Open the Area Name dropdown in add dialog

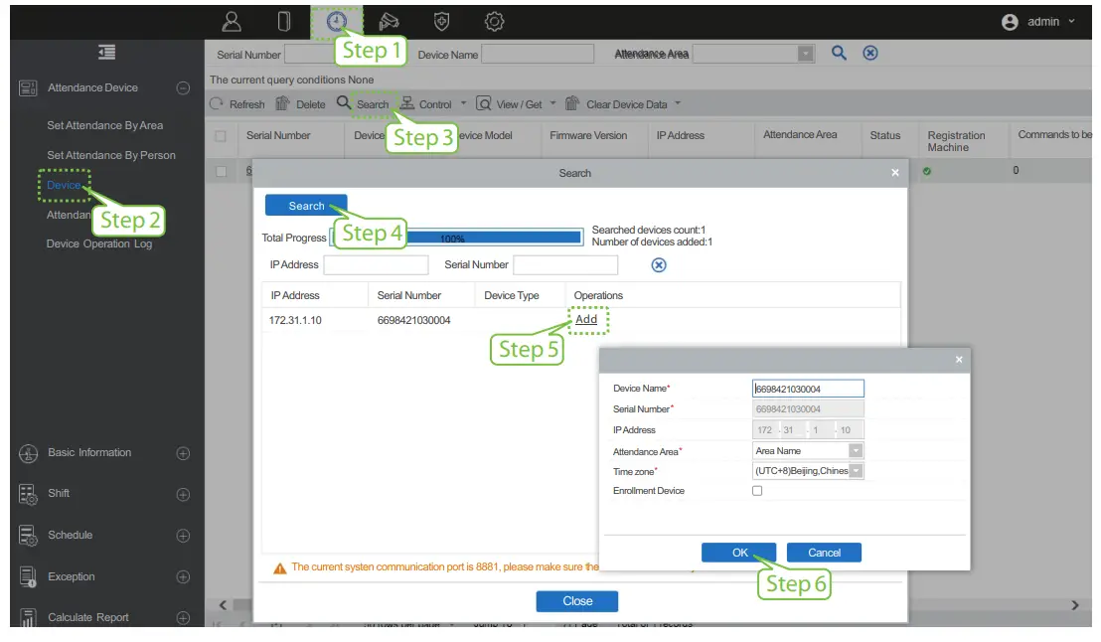[856, 451]
